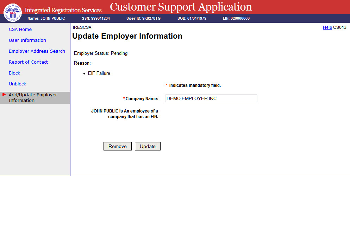Viewport: 350px width, 225px height.
Task: Click the Company Name label
Action: point(142,99)
